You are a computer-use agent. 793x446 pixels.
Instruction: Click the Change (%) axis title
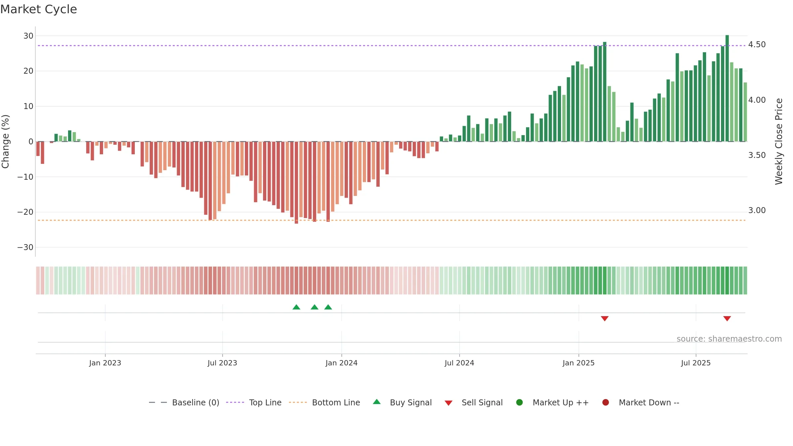(6, 141)
